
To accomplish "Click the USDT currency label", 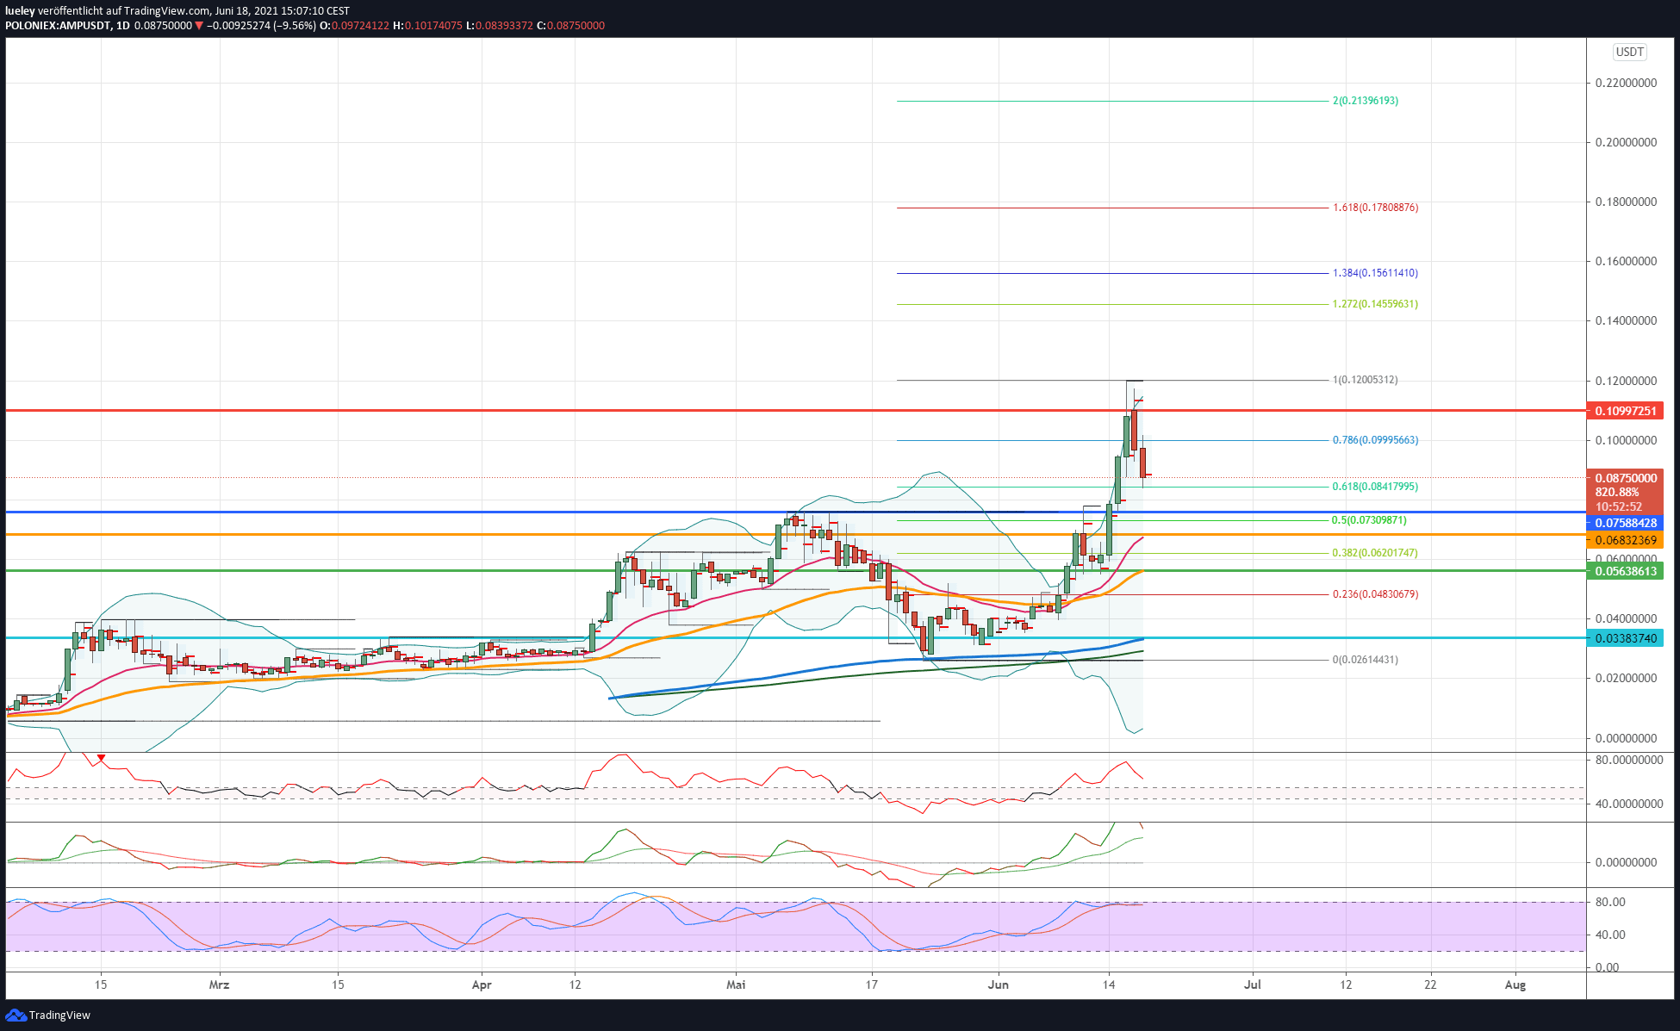I will (x=1629, y=52).
